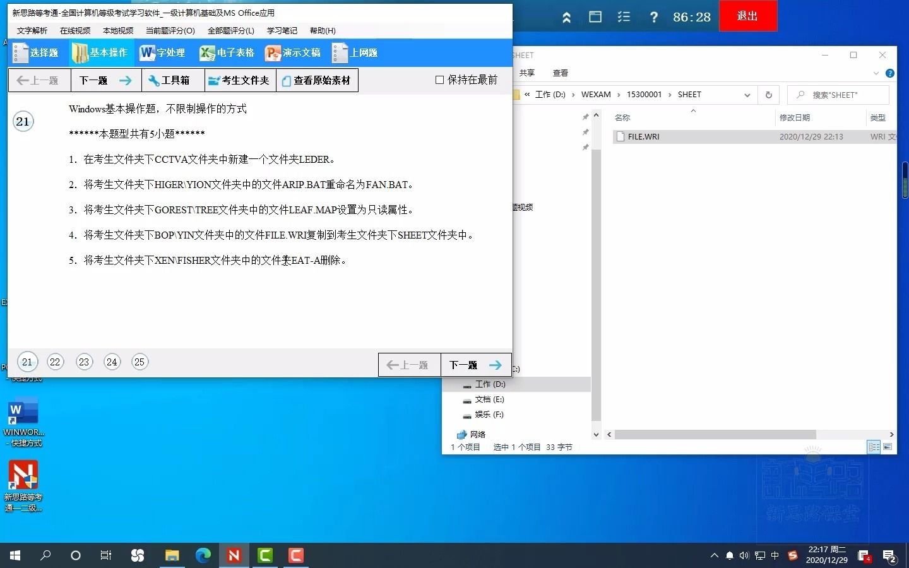Toggle the 名称 column sort arrow
This screenshot has width=909, height=568.
point(693,112)
